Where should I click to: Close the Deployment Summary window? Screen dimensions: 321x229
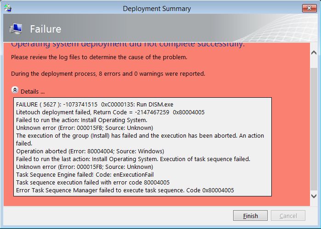309,8
